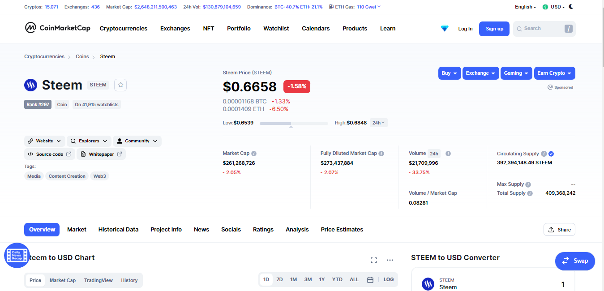Click the Sponsored label icon
Viewport: 604px width, 291px height.
(550, 87)
